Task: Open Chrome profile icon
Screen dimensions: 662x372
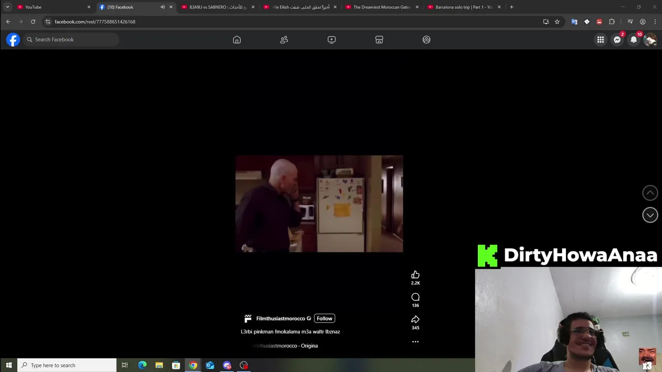Action: [x=642, y=22]
